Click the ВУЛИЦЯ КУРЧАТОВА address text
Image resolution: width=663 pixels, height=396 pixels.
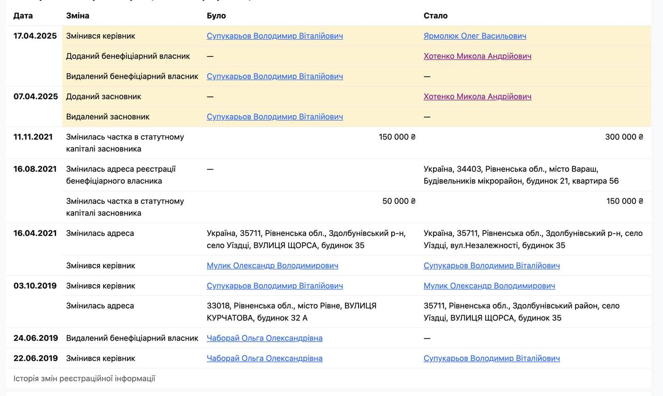click(x=292, y=312)
